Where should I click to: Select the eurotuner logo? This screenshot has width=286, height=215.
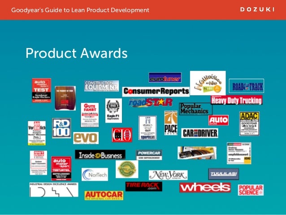pyautogui.click(x=165, y=78)
